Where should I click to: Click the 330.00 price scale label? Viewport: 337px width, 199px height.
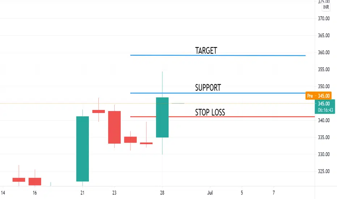[324, 154]
